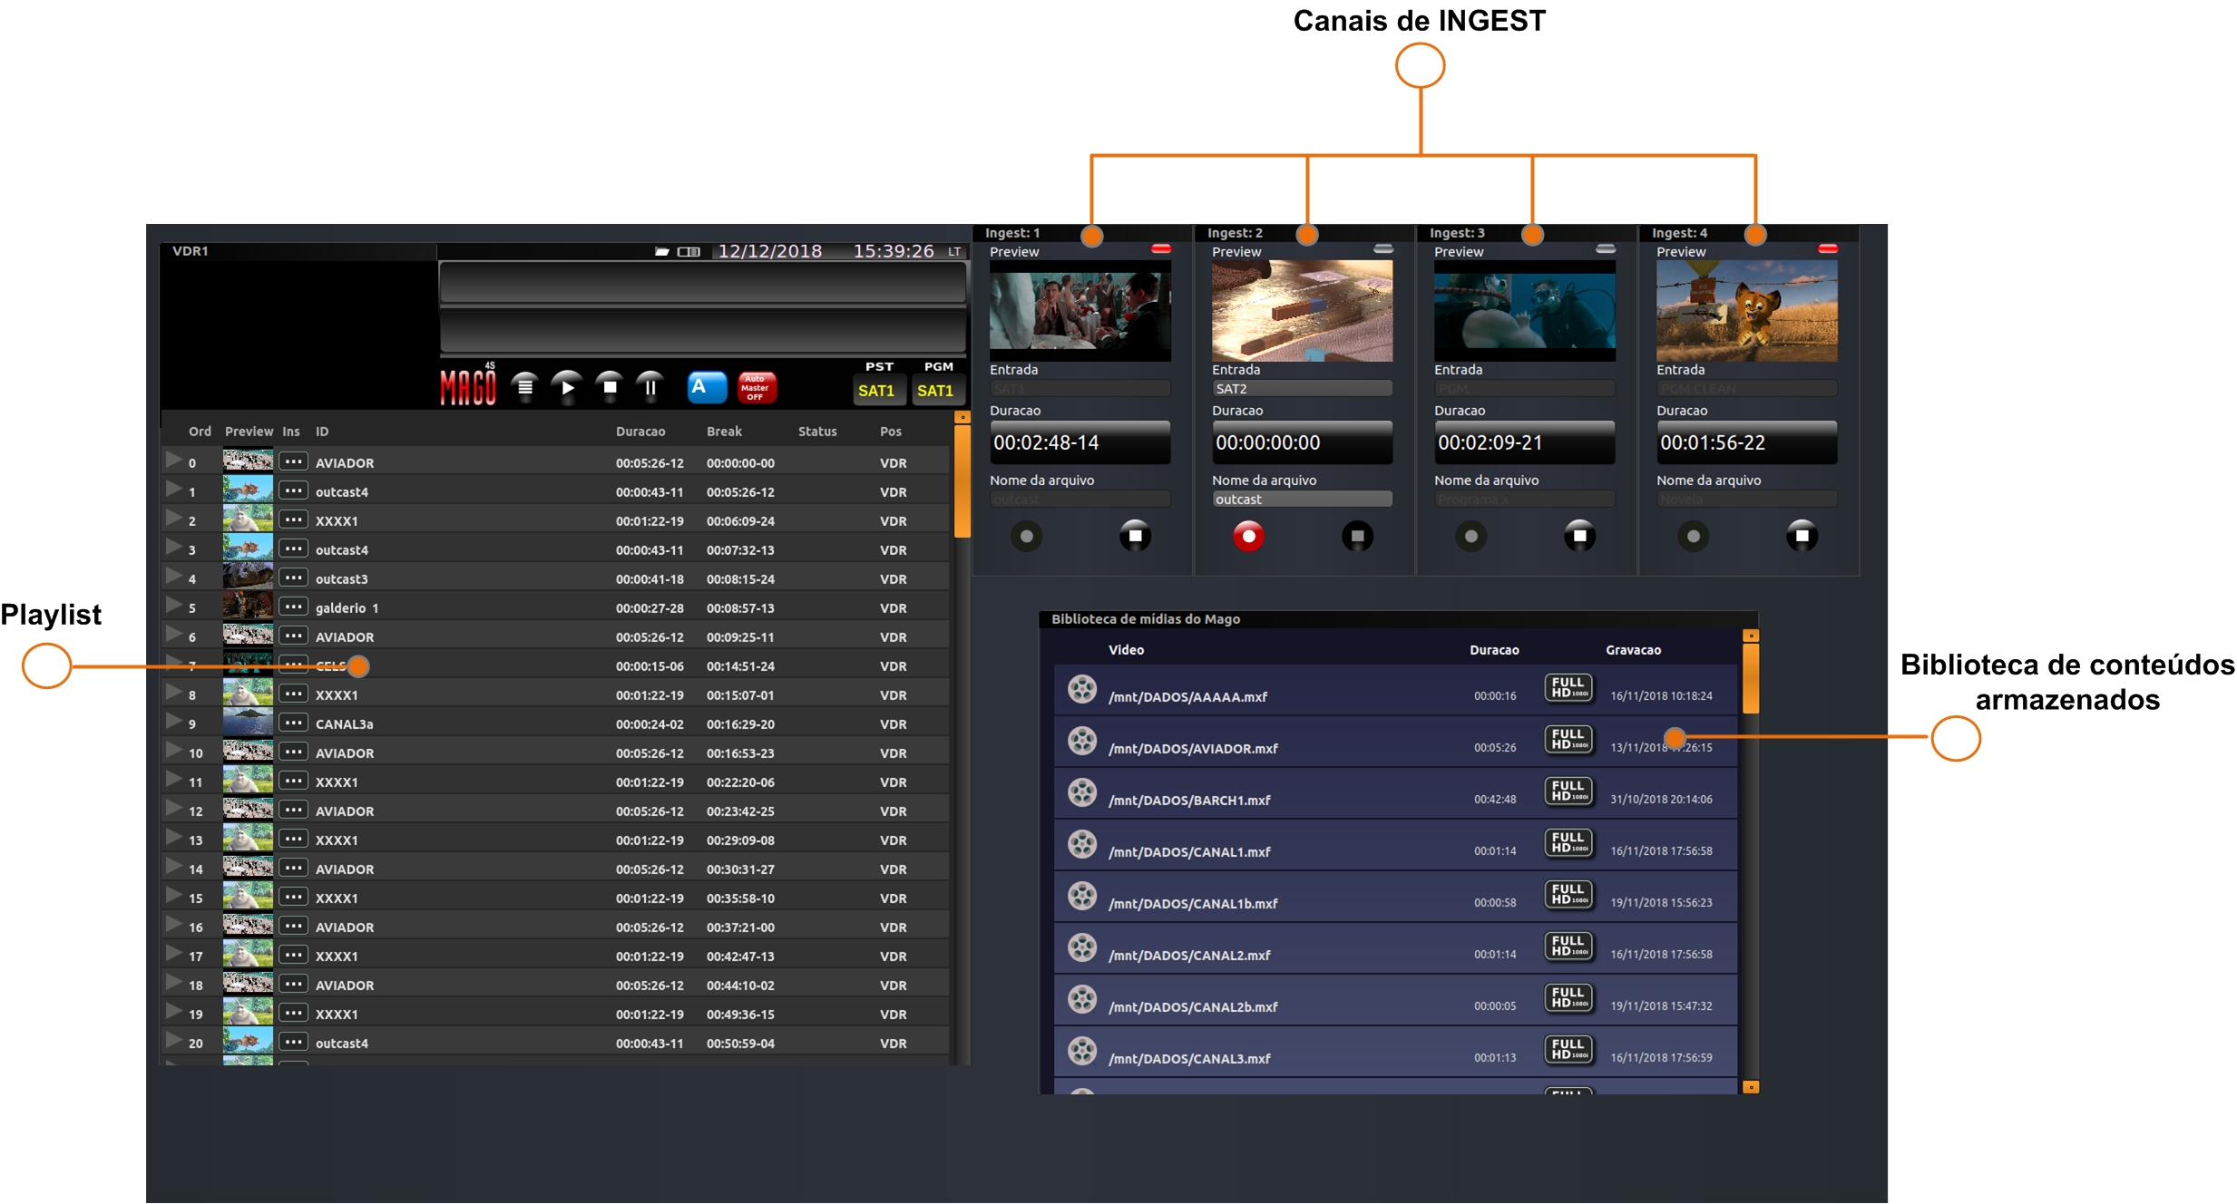Stop recording on Ingest 4
The image size is (2237, 1204).
1802,537
